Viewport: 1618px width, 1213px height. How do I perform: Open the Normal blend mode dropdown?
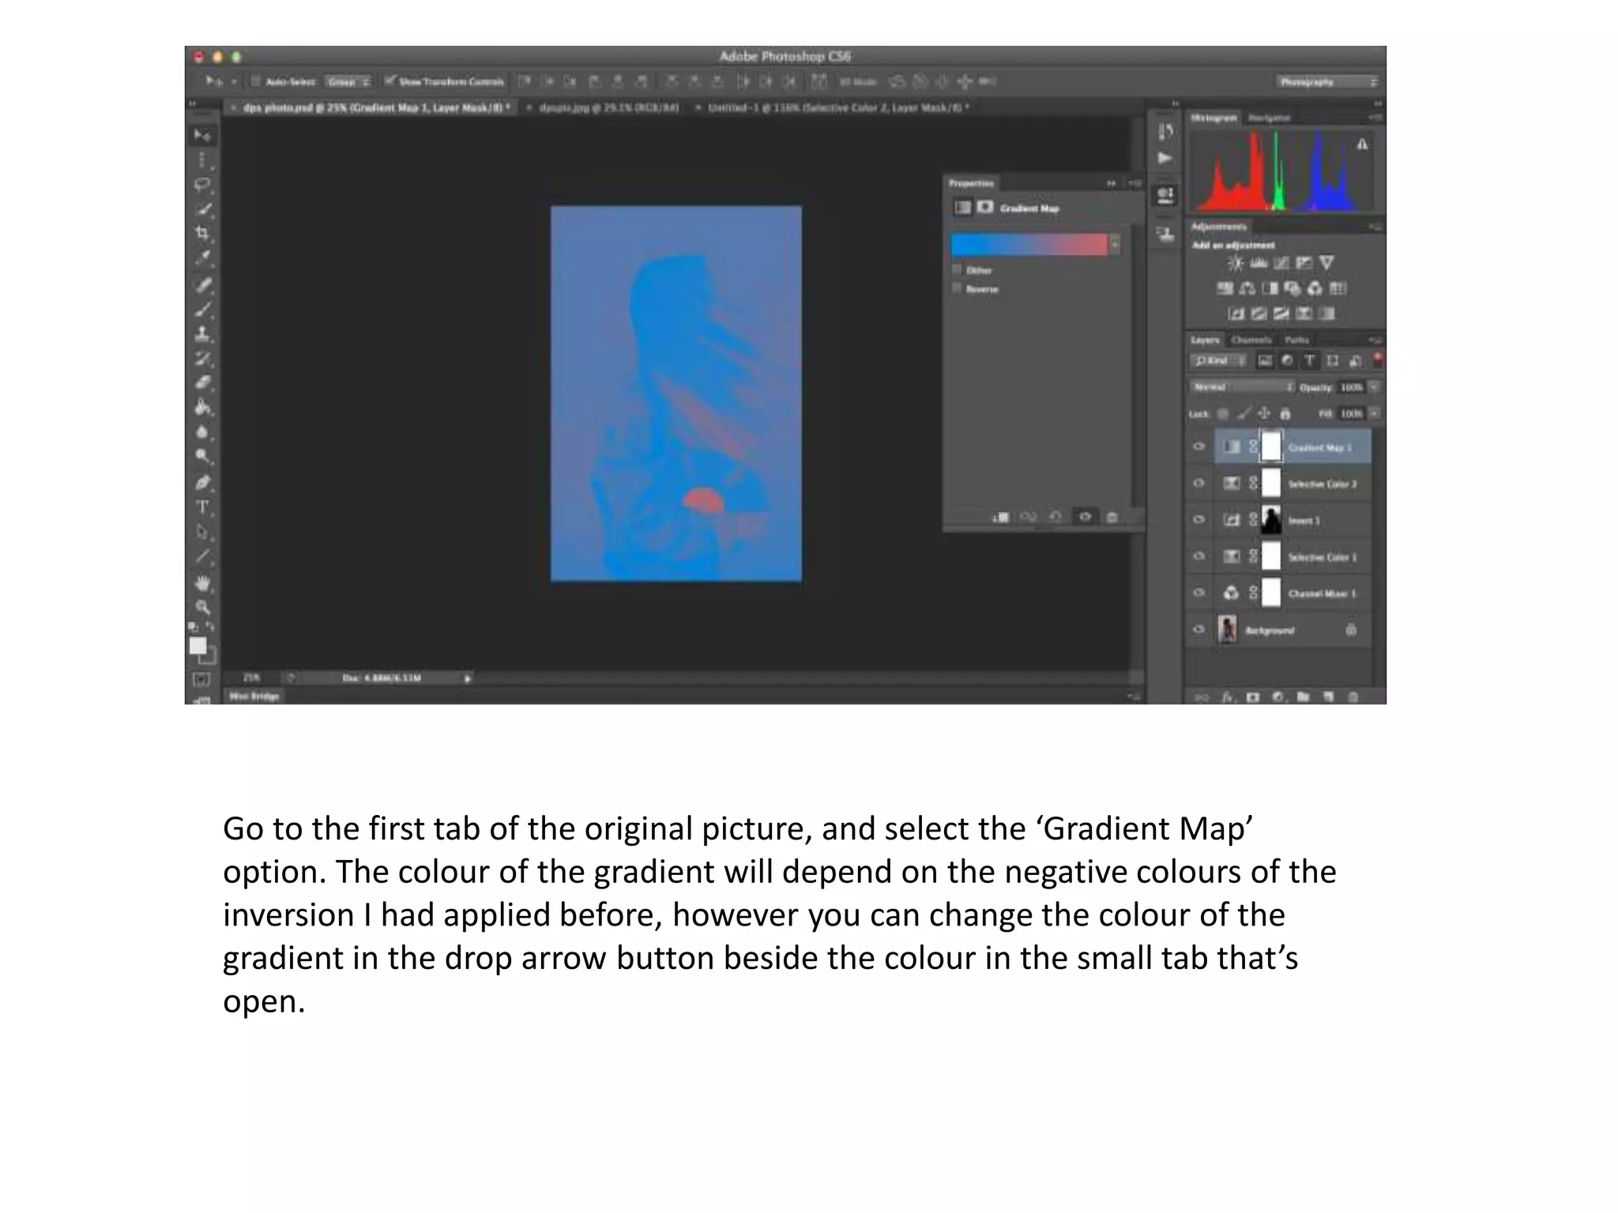click(1242, 387)
